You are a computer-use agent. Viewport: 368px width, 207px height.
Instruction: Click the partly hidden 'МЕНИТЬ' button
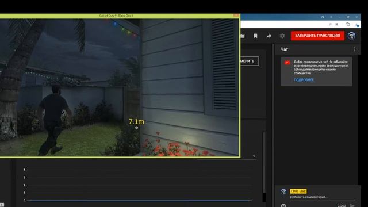click(x=250, y=61)
